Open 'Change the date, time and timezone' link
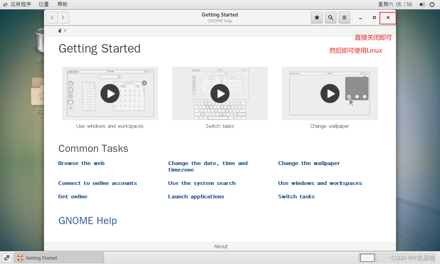440x264 pixels. 208,166
